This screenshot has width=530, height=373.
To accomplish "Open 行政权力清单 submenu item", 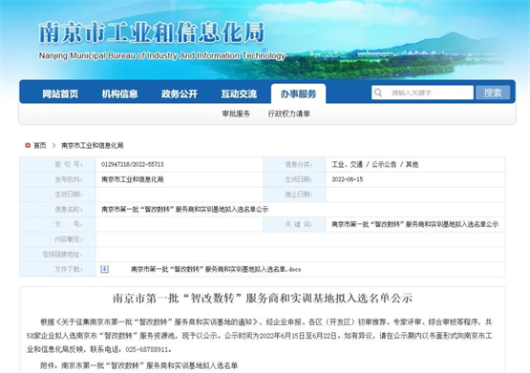I will click(289, 114).
